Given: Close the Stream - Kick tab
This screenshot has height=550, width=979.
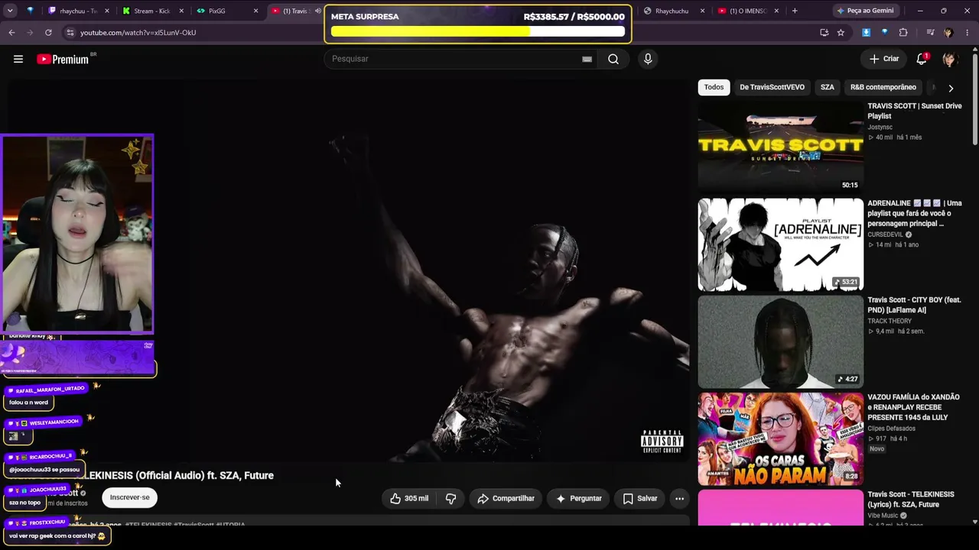Looking at the screenshot, I should click(181, 11).
